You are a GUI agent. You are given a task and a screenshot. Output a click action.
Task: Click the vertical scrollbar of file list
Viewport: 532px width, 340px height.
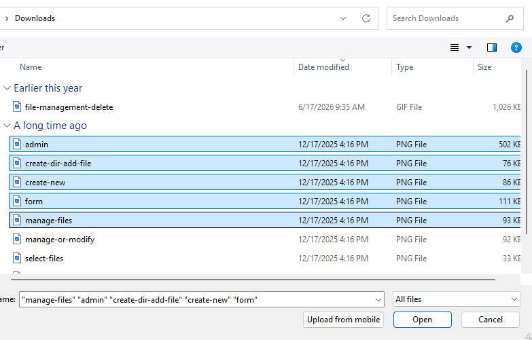click(x=526, y=152)
